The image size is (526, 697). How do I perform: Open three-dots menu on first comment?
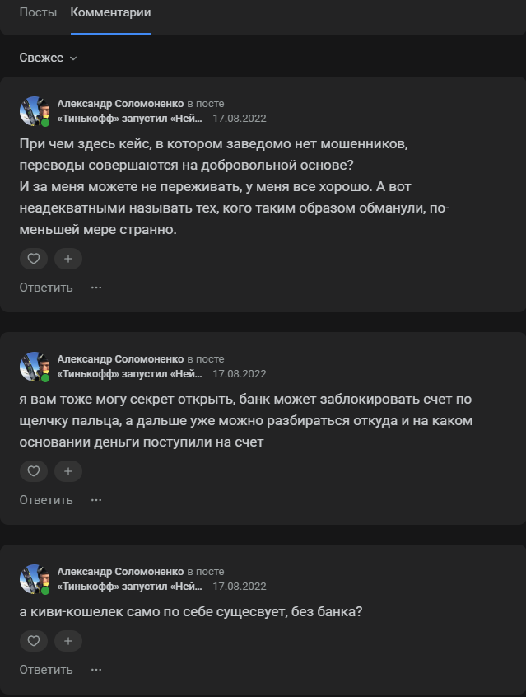96,288
